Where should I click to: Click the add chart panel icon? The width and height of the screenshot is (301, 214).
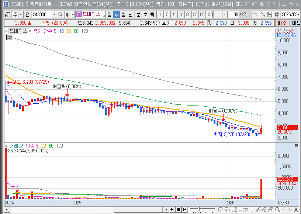tap(221, 210)
